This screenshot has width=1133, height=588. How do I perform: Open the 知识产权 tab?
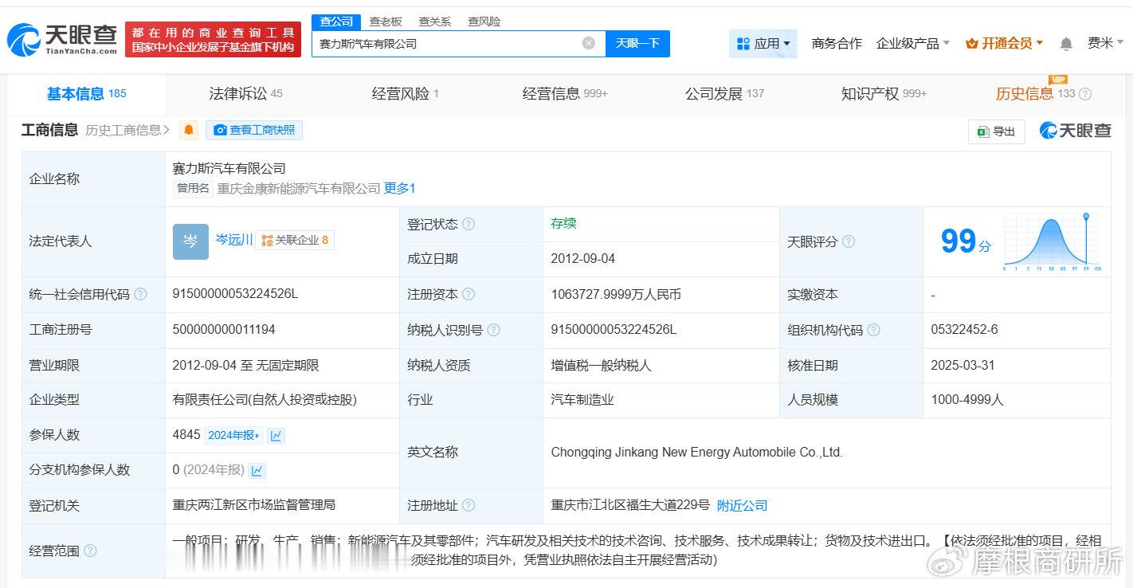(884, 94)
